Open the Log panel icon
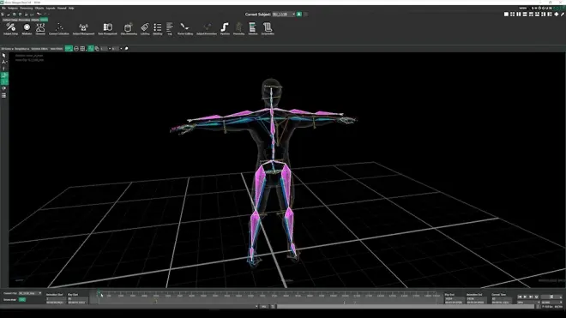The height and width of the screenshot is (318, 566). click(x=169, y=29)
